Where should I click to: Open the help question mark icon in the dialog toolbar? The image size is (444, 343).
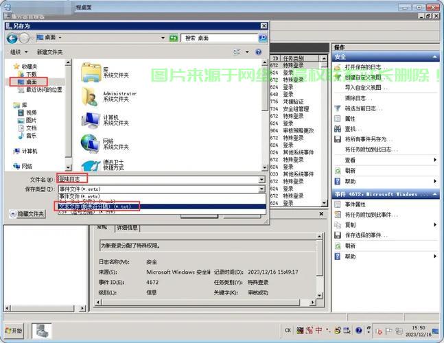pyautogui.click(x=258, y=51)
